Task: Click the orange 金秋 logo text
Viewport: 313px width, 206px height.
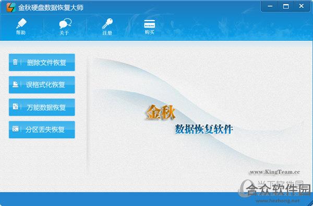Action: point(161,112)
